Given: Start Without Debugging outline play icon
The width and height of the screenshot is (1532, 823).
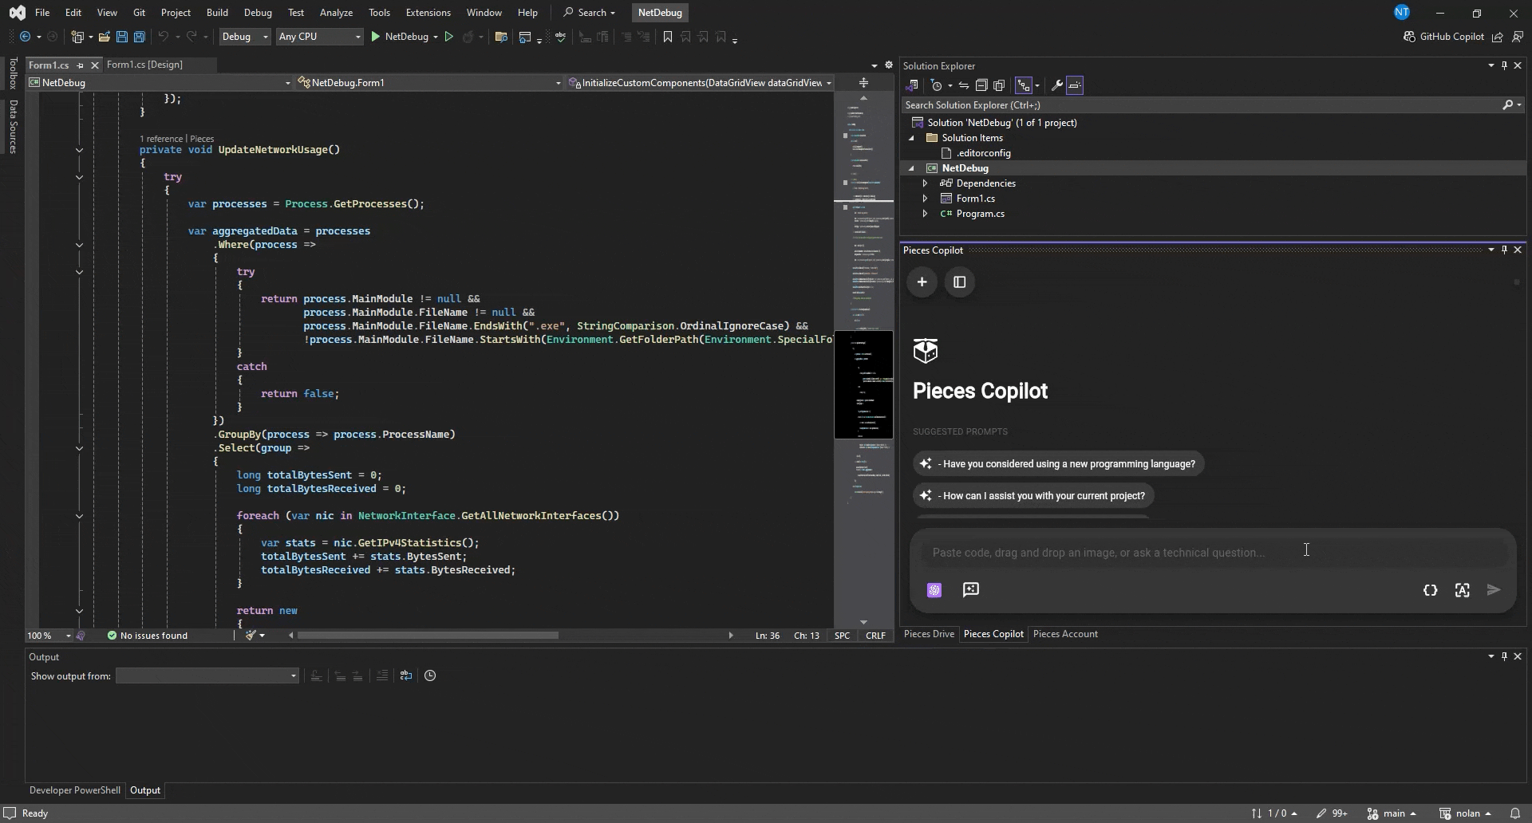Looking at the screenshot, I should (x=449, y=37).
